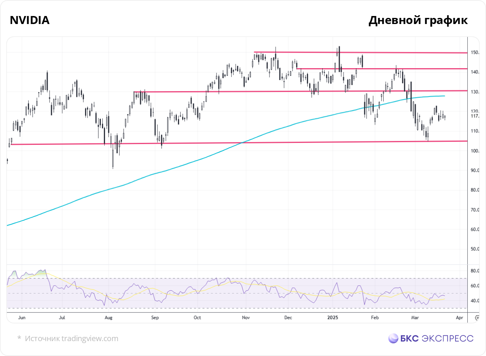
Task: Click the 100 price axis label
Action: click(475, 151)
